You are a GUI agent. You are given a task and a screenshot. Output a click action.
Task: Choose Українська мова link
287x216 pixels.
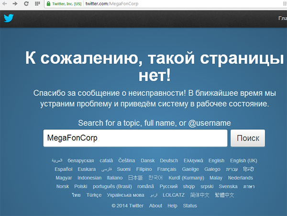coord(125,195)
